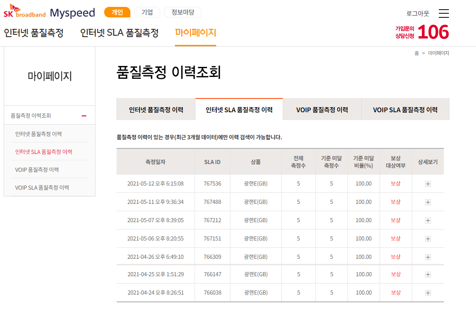Open the VOIP SLA 품질측정 이력 tab
The height and width of the screenshot is (317, 476).
coord(405,110)
